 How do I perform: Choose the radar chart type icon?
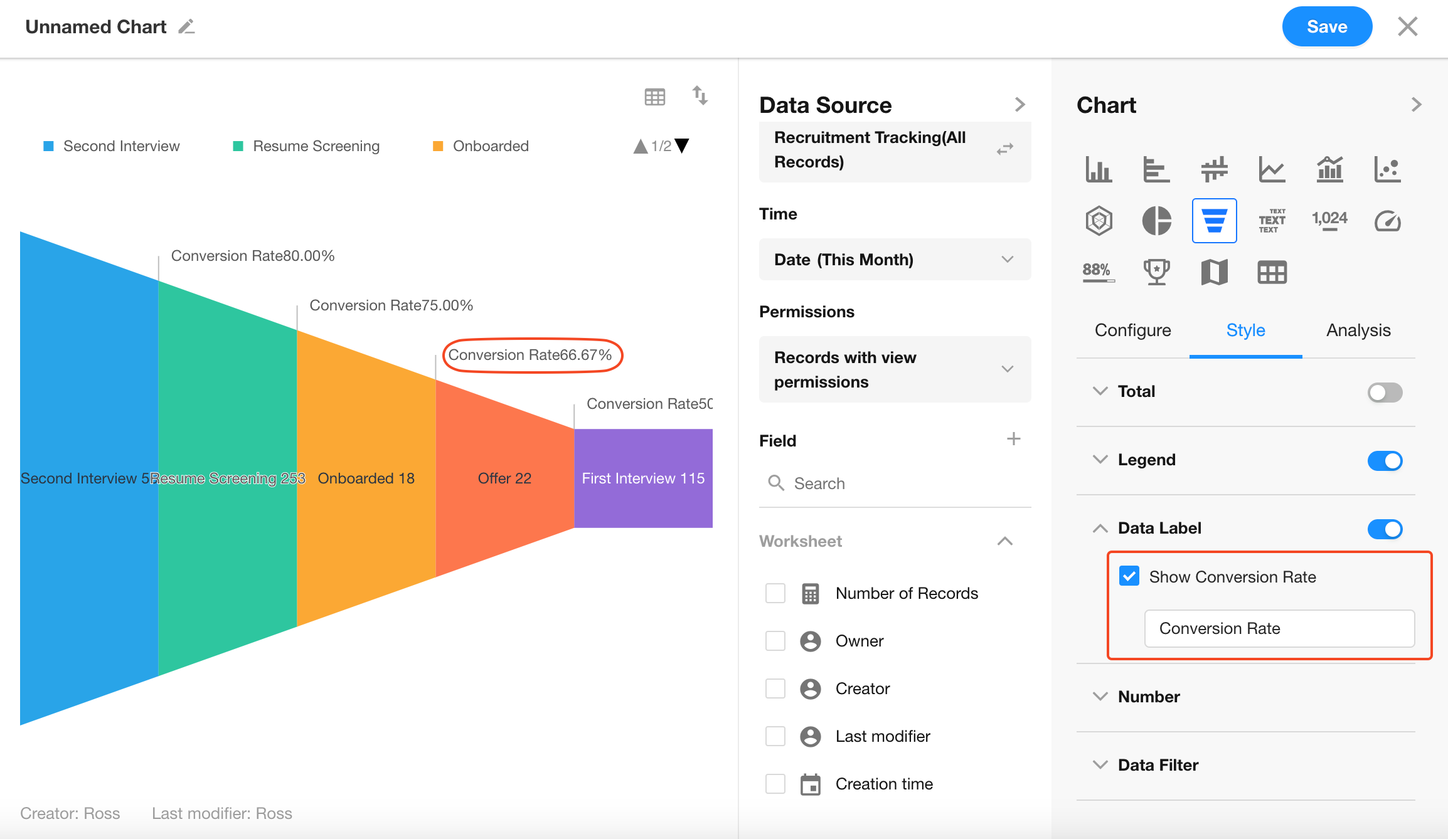1099,221
